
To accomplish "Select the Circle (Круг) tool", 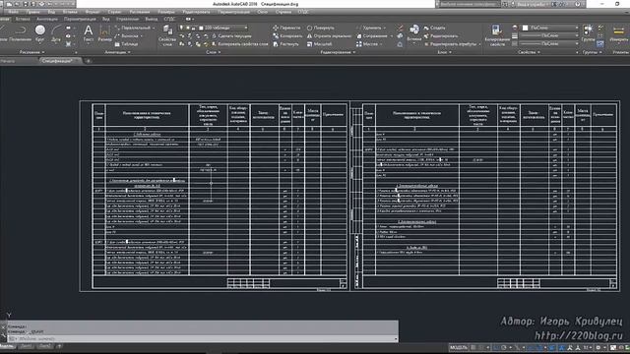I will click(x=39, y=33).
